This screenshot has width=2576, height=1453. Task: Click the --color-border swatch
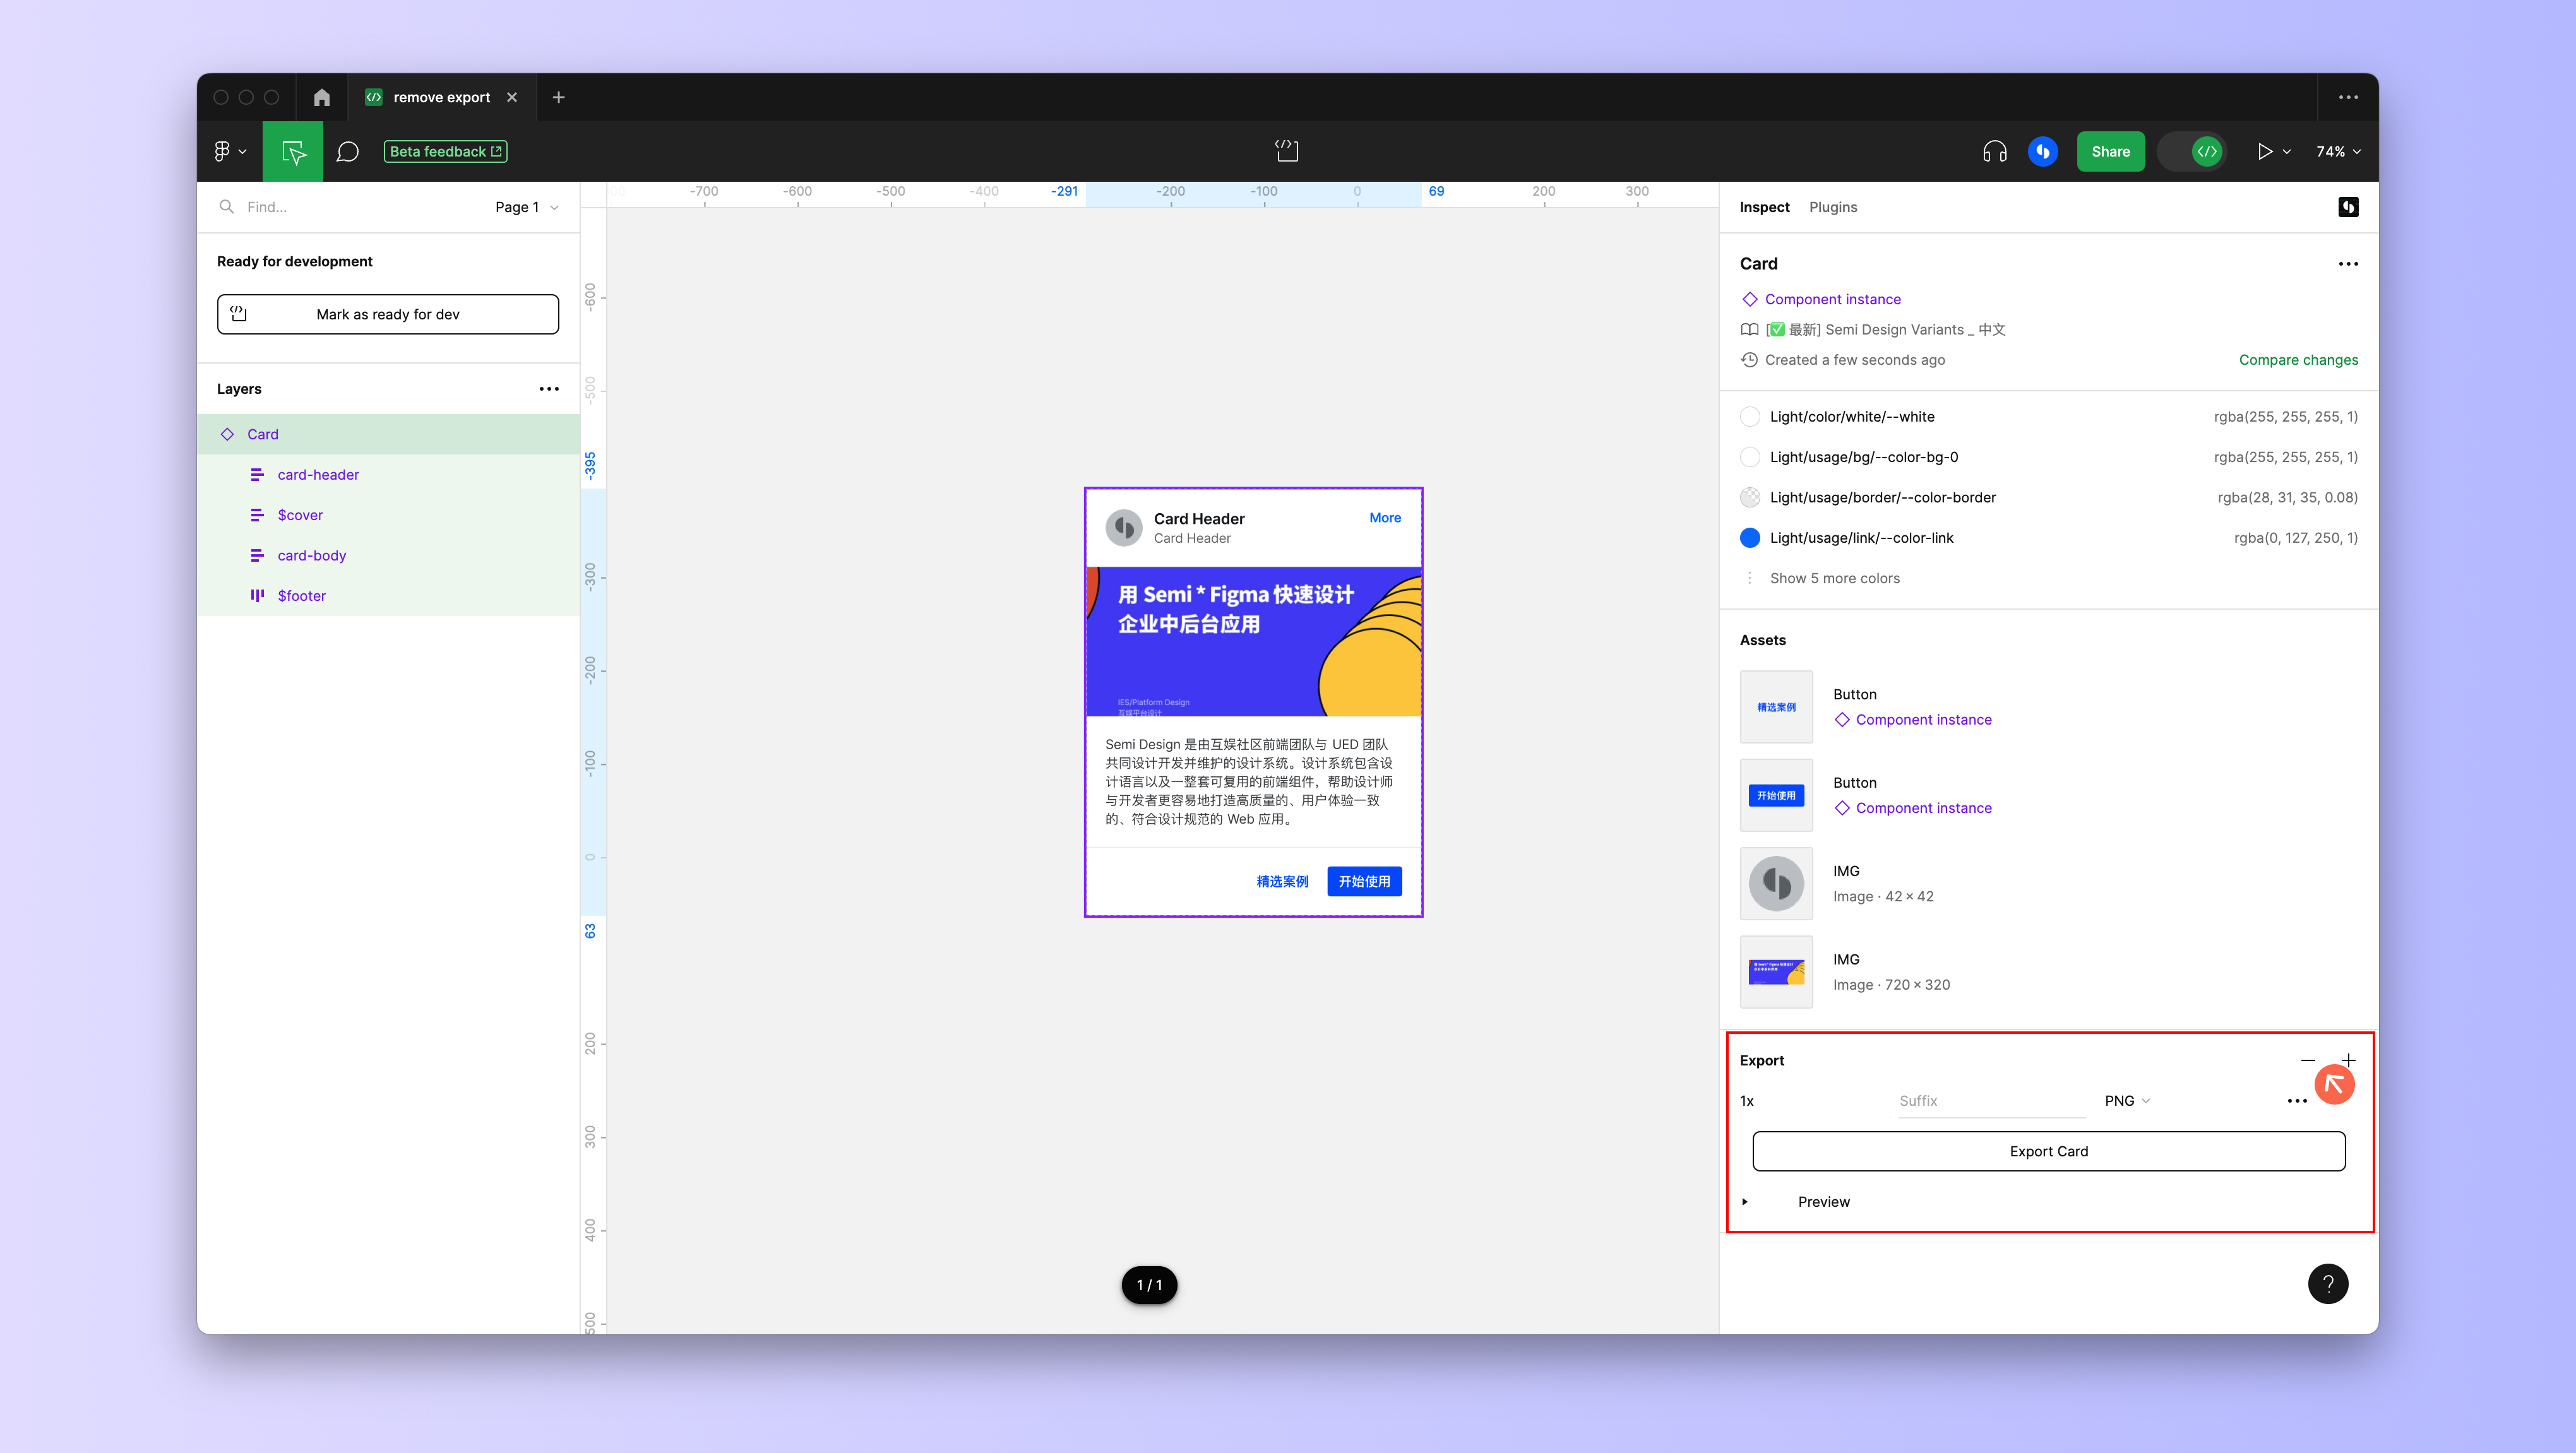[1750, 497]
